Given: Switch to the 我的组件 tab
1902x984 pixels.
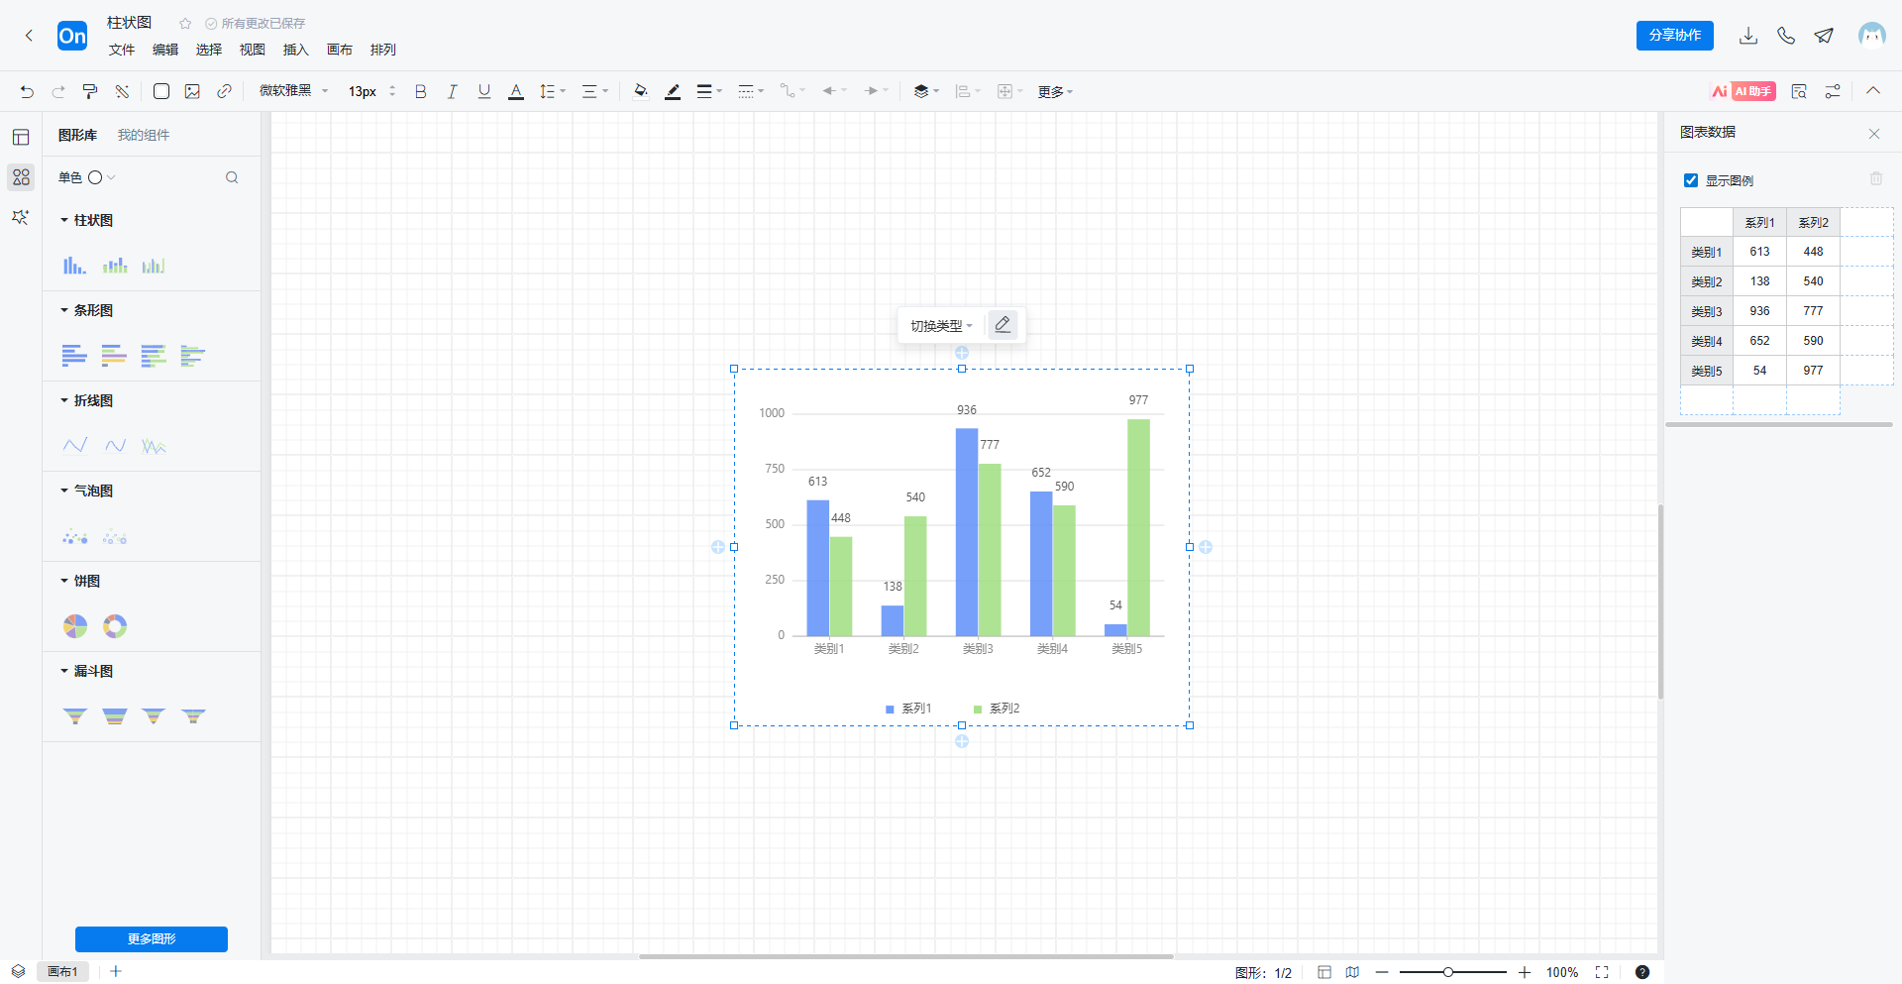Looking at the screenshot, I should [x=144, y=135].
